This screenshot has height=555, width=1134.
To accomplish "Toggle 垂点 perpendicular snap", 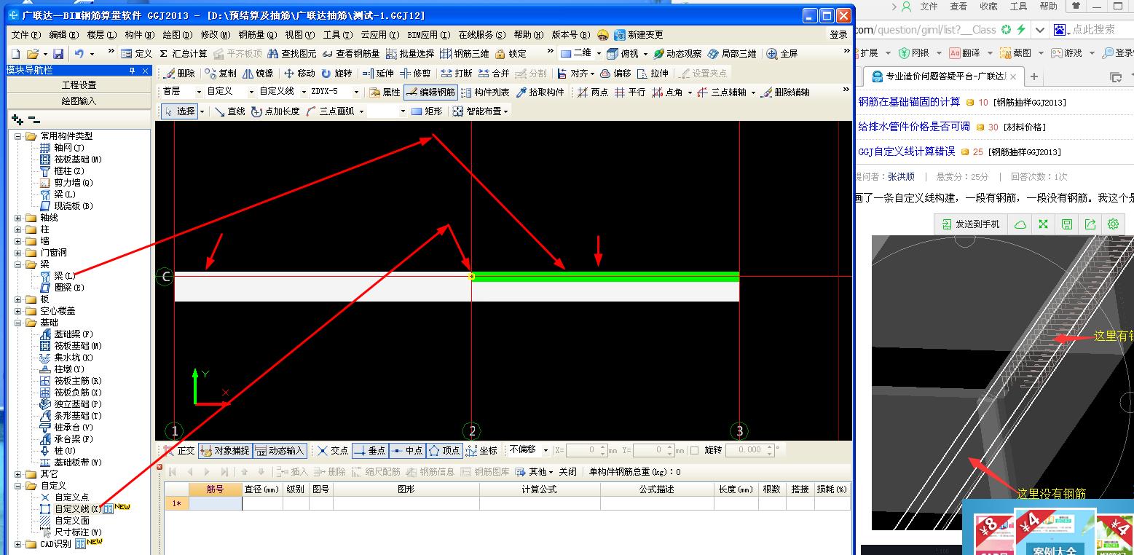I will point(369,451).
